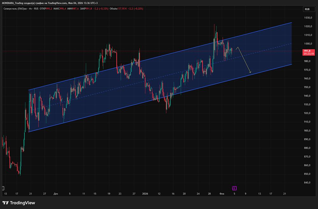
Task: Click the 2026 year marker on time axis
Action: tap(145, 193)
